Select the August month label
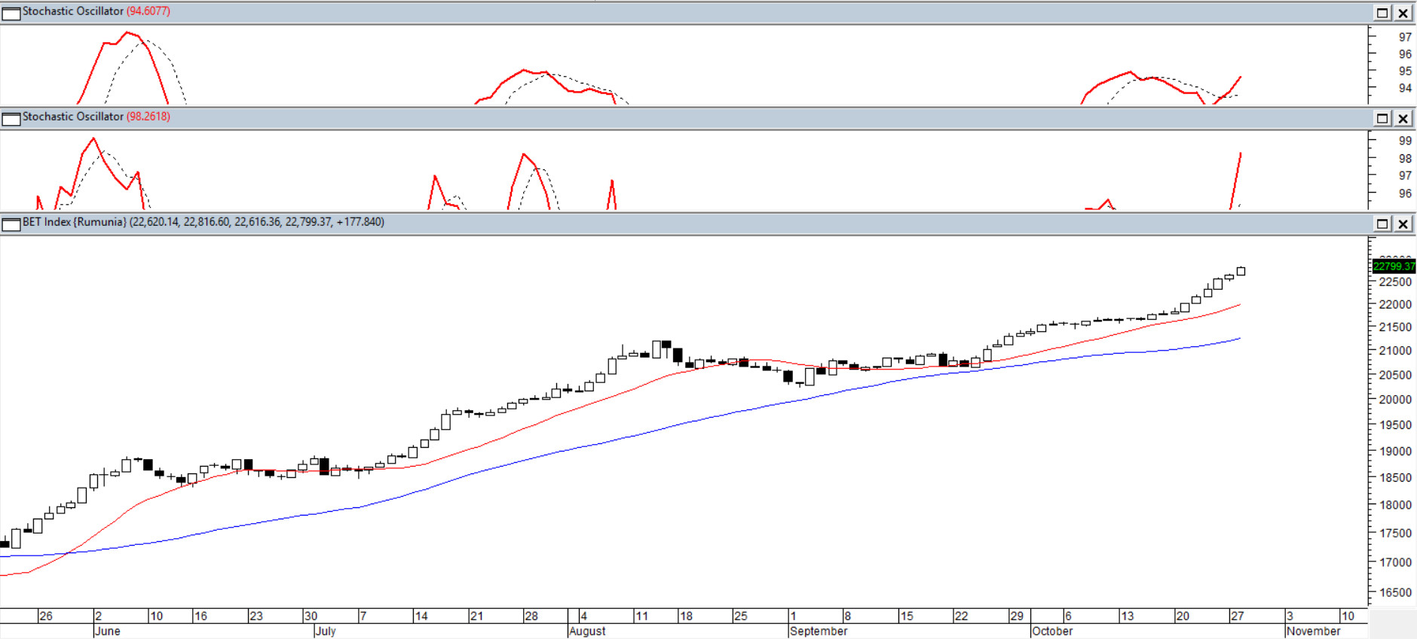 click(587, 631)
